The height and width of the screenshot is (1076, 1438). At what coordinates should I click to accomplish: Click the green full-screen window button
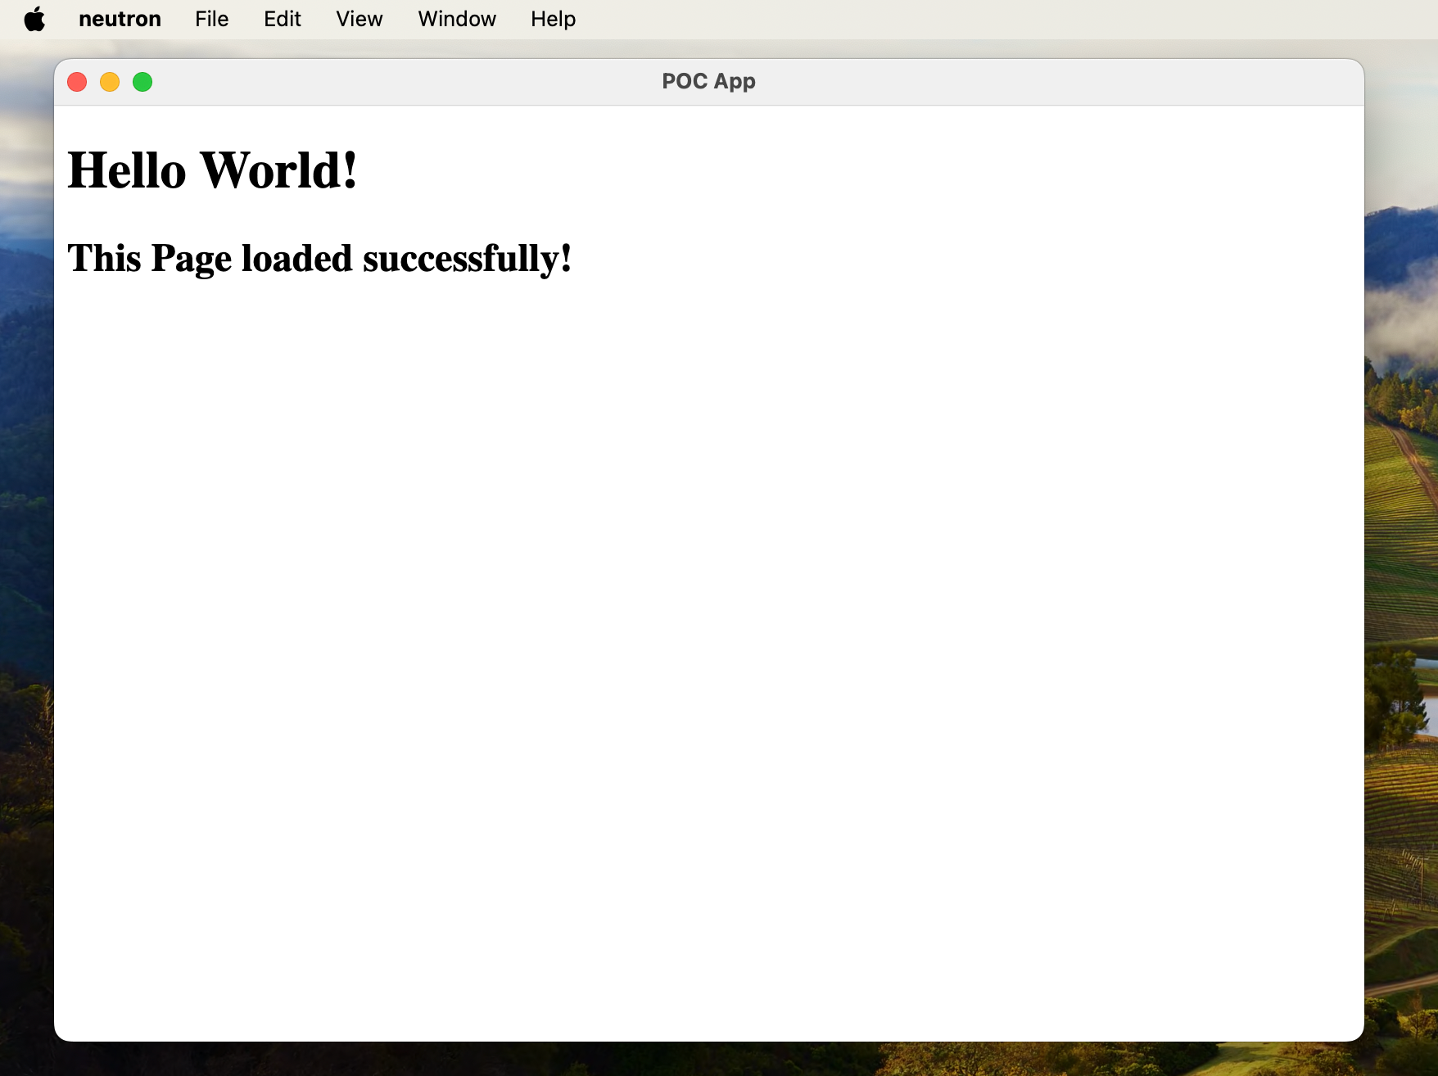coord(142,82)
